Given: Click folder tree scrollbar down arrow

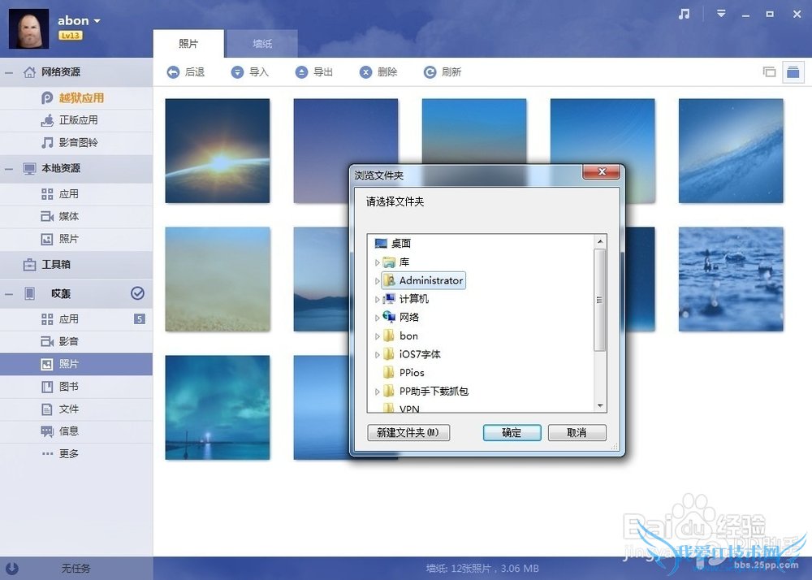Looking at the screenshot, I should click(600, 405).
